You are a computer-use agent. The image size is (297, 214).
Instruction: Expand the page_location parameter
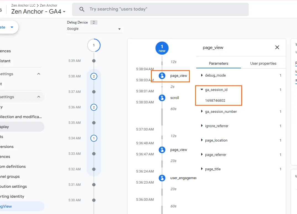tap(202, 140)
